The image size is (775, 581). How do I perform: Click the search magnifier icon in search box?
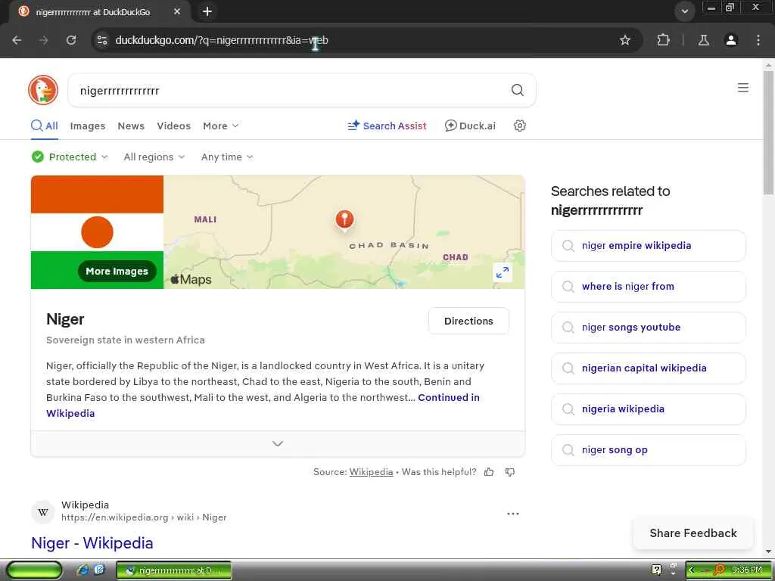(517, 90)
